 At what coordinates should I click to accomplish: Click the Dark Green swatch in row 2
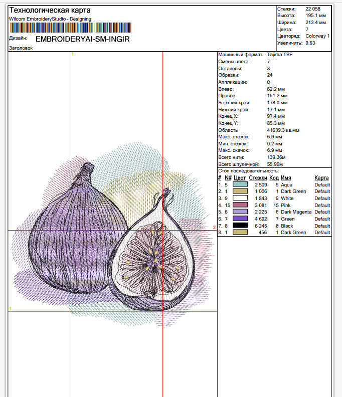point(240,191)
